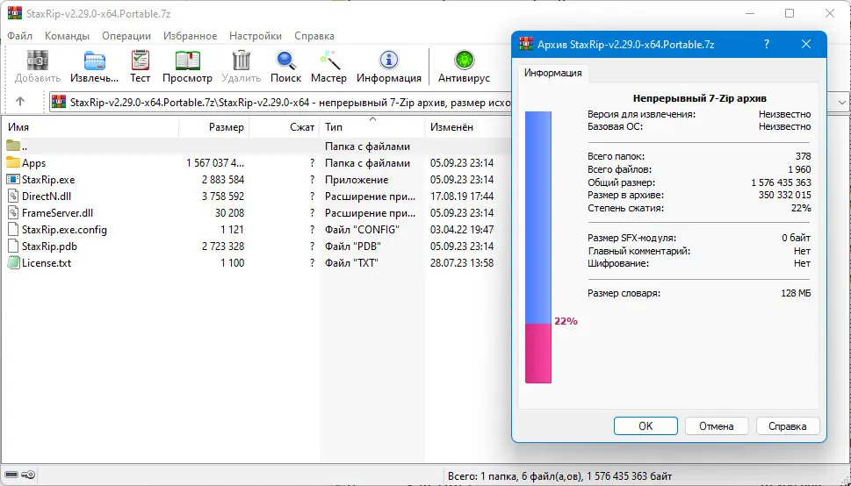Image resolution: width=851 pixels, height=486 pixels.
Task: Open the Операции menu
Action: pos(126,36)
